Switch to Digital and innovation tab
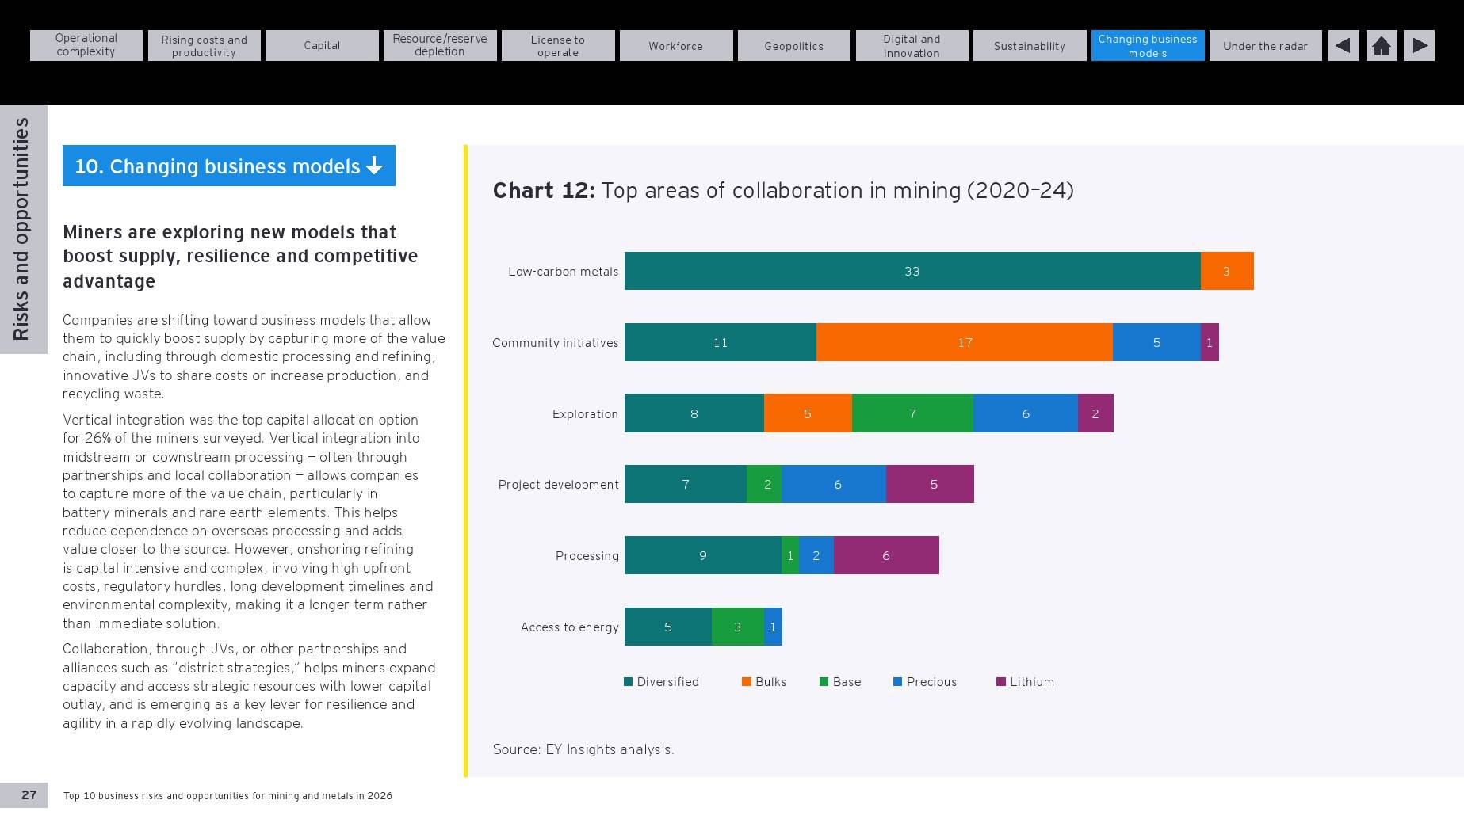 click(x=912, y=46)
